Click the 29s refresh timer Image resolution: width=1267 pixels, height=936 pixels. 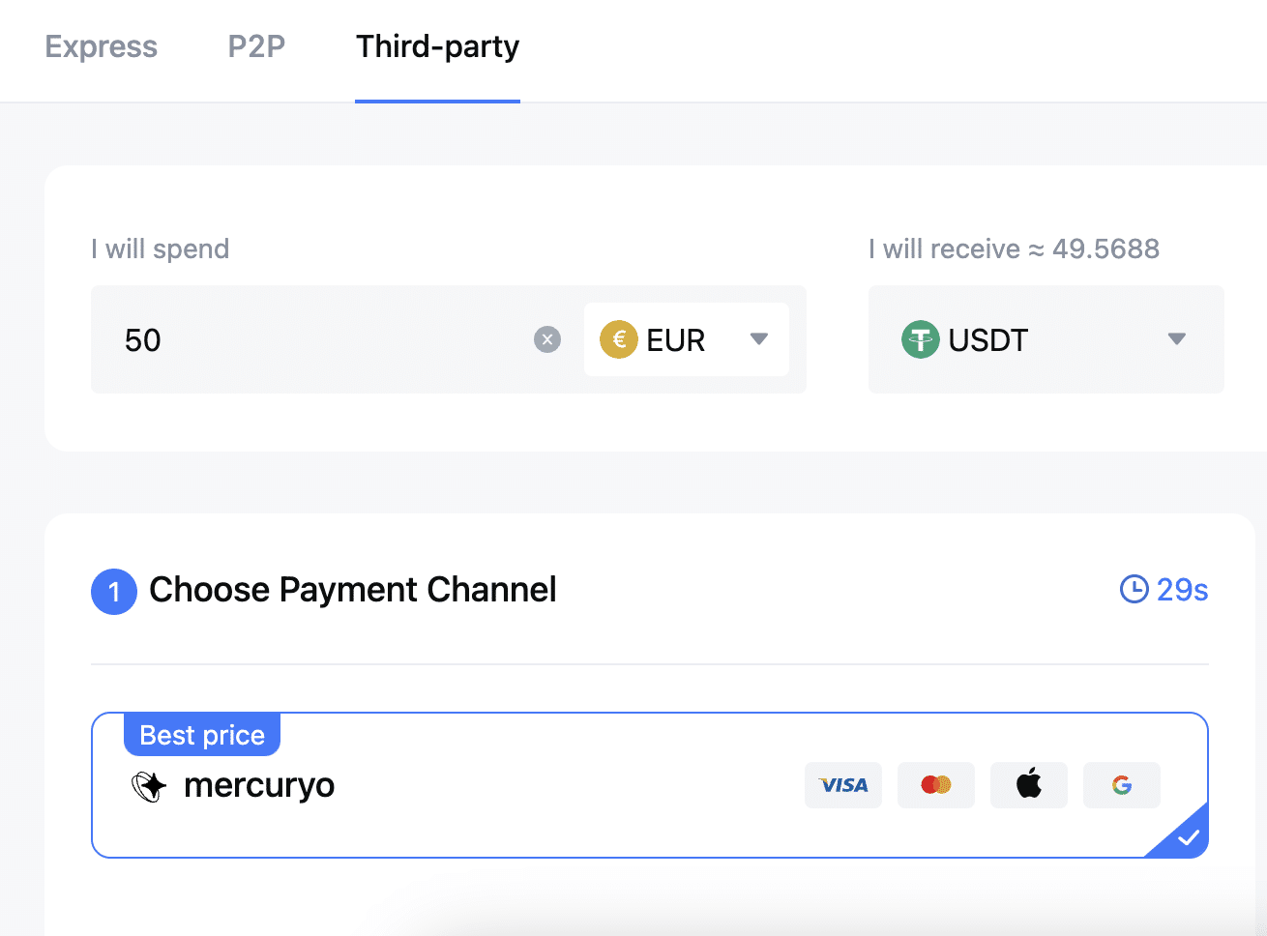pos(1182,589)
